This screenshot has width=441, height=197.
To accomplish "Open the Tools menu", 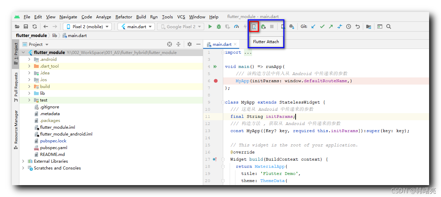I will tap(167, 17).
